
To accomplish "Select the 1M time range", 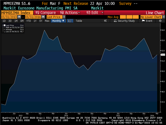I will 16,21.
